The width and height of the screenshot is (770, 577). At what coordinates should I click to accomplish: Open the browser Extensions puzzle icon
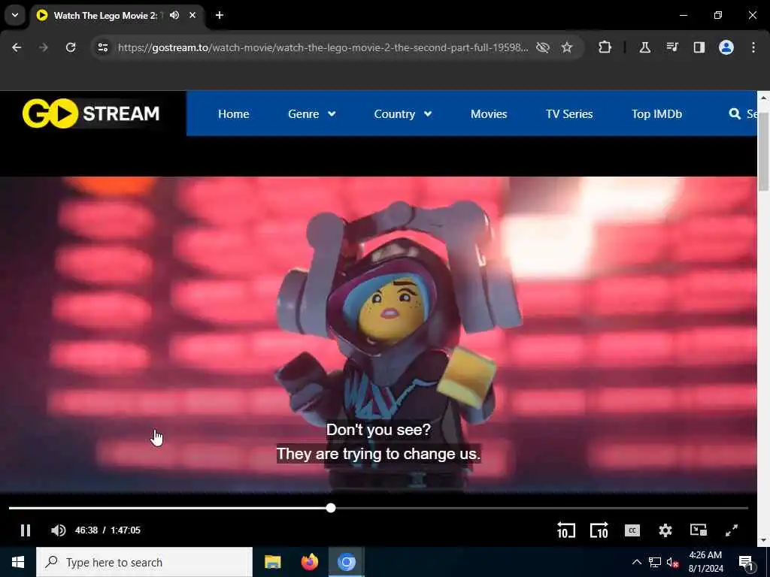[x=605, y=47]
